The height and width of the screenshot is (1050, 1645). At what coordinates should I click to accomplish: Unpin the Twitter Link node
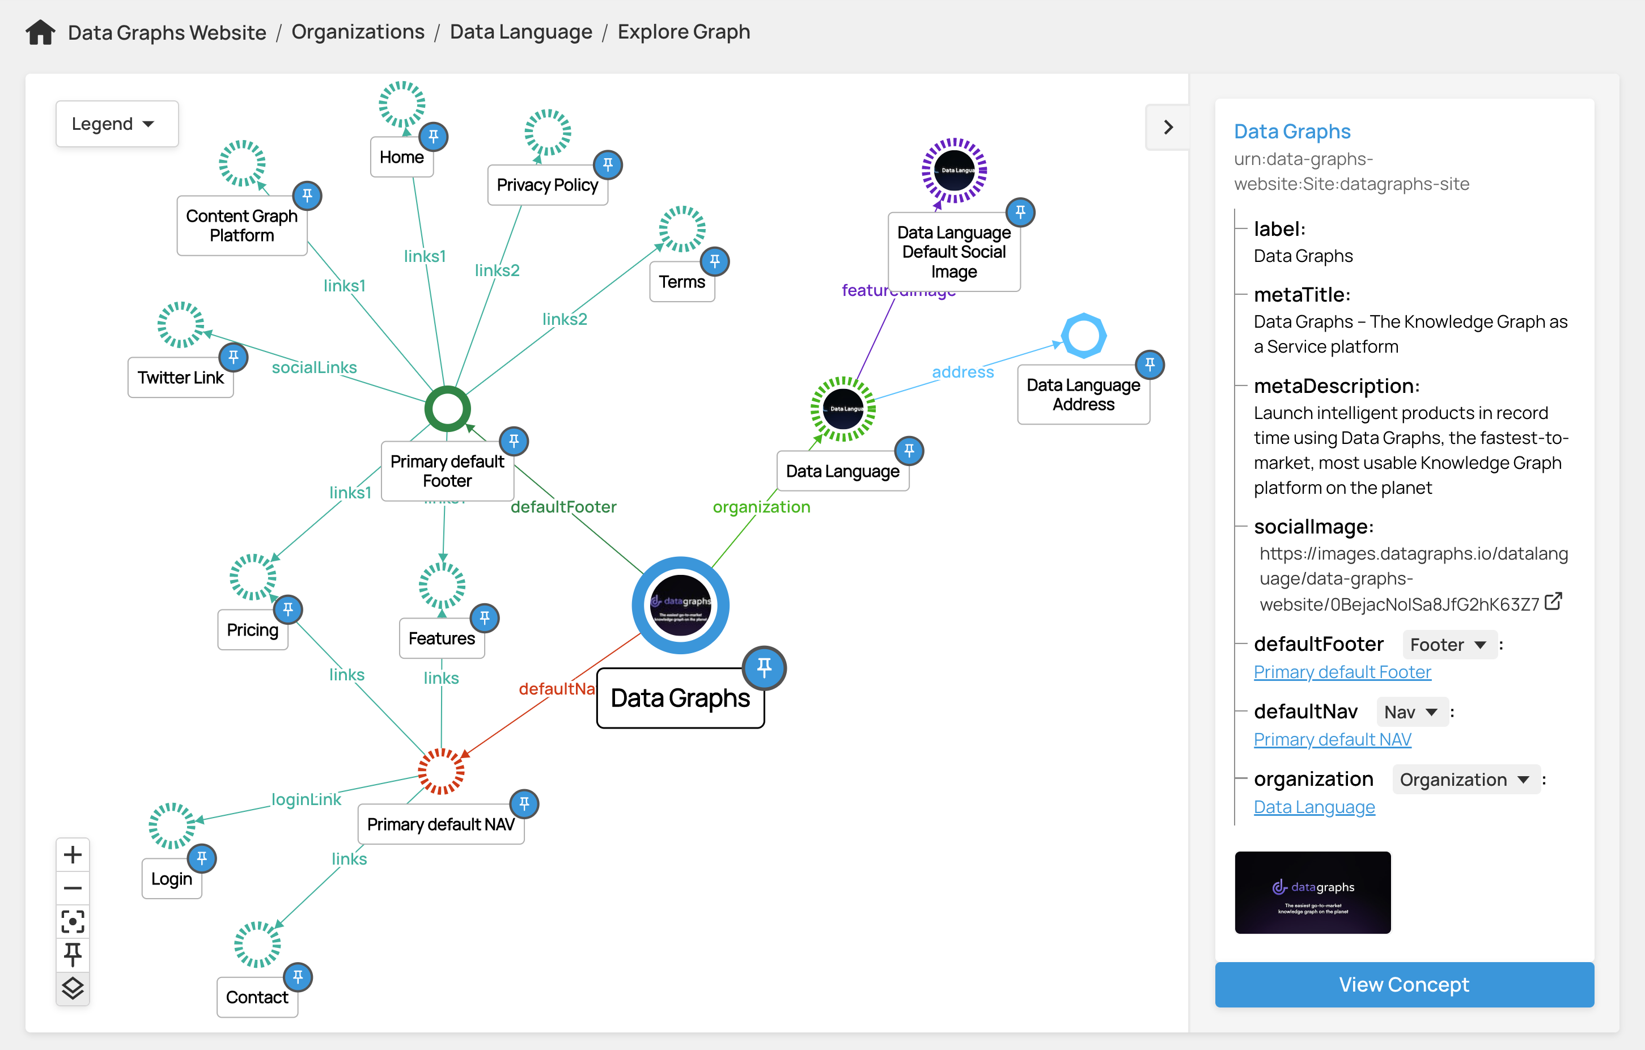(233, 357)
